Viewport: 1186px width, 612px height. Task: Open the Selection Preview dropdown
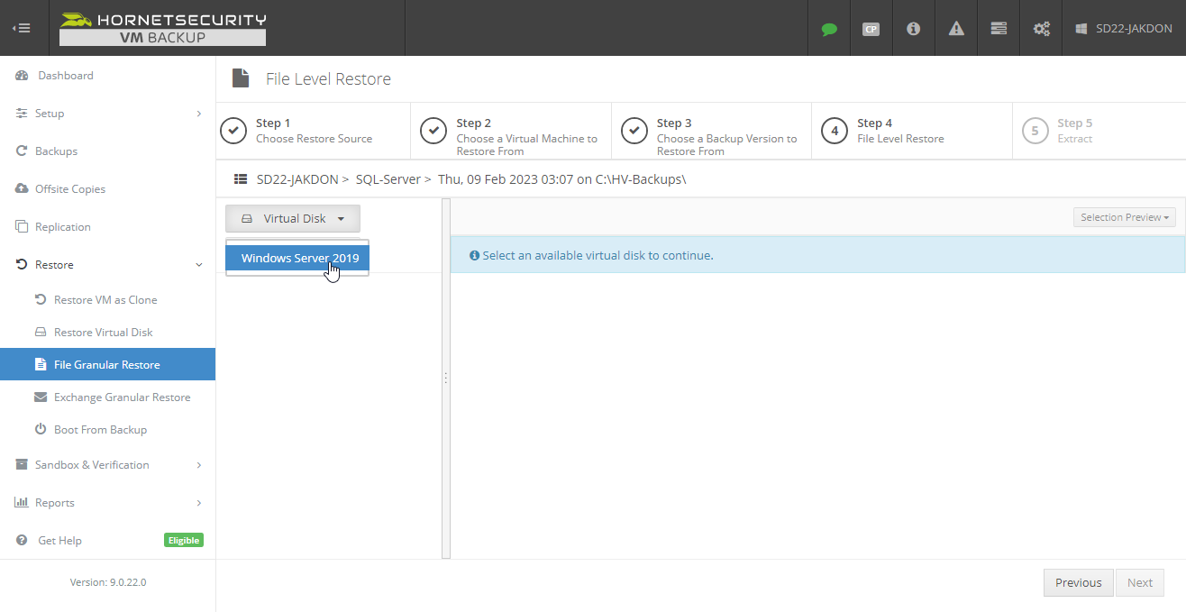pyautogui.click(x=1124, y=216)
